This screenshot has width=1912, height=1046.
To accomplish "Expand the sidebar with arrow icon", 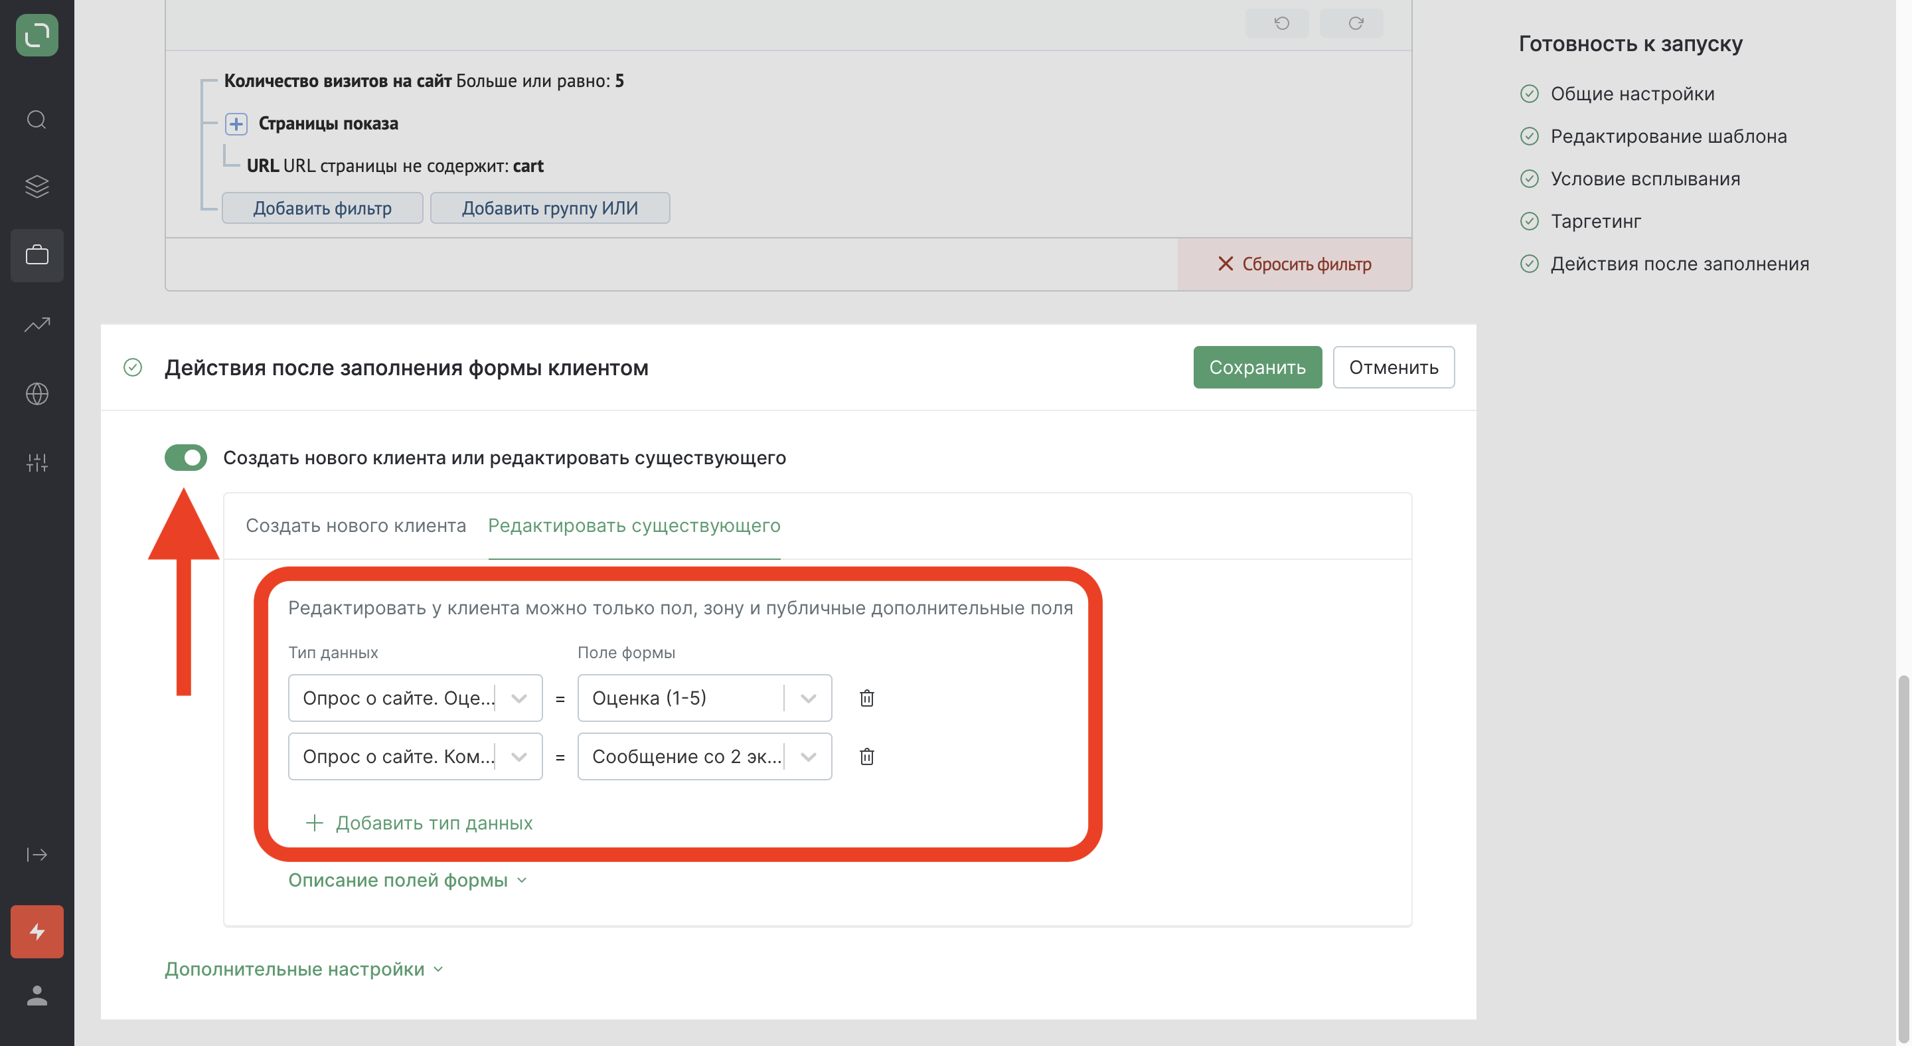I will pyautogui.click(x=37, y=855).
